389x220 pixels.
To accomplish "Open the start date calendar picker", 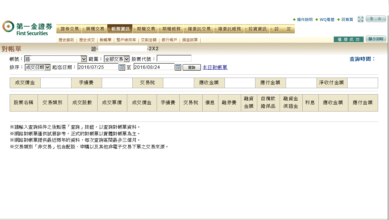I will point(122,67).
